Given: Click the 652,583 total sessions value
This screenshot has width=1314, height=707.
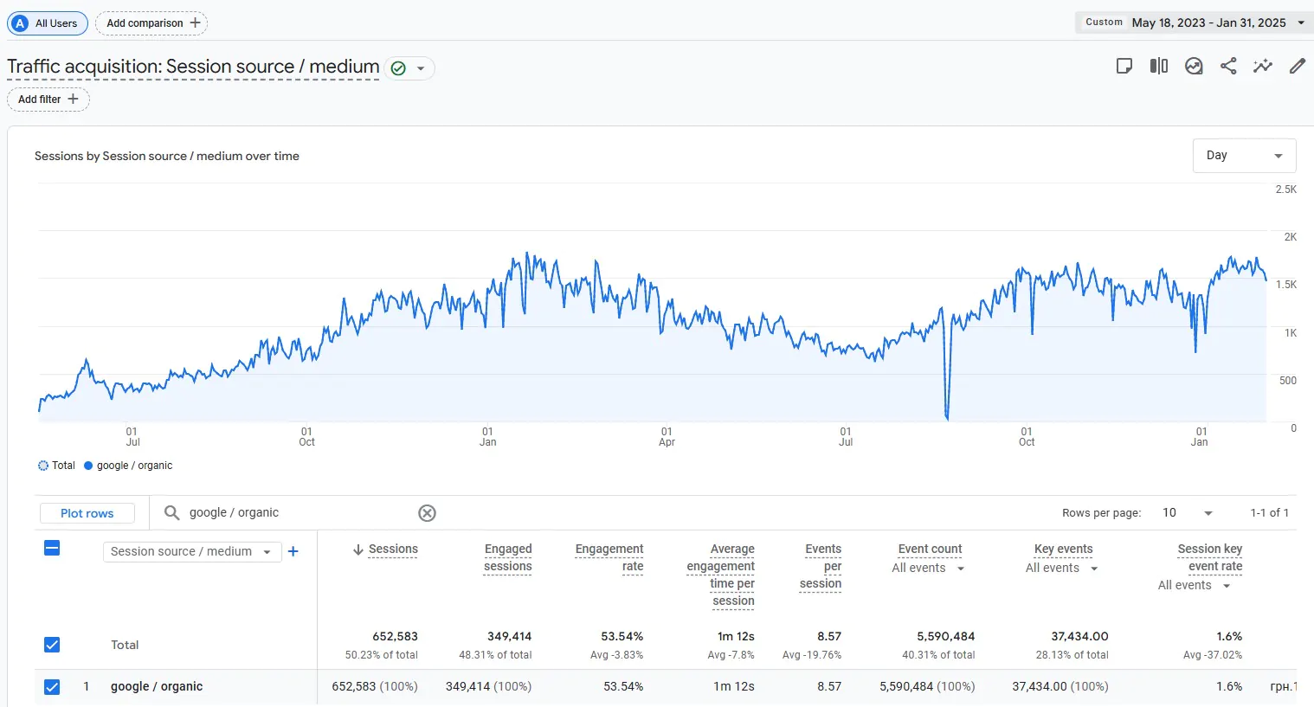Looking at the screenshot, I should click(396, 637).
